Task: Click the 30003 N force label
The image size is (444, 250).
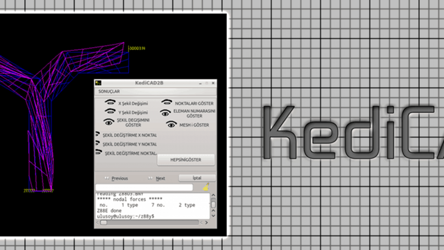Action: 137,48
